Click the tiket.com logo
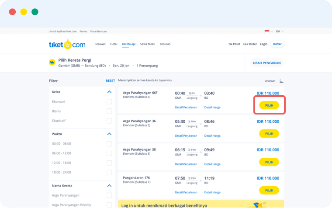 click(67, 44)
